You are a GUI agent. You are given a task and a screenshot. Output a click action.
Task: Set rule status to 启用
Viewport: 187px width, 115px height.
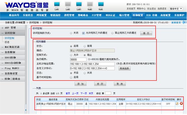coord(71,46)
